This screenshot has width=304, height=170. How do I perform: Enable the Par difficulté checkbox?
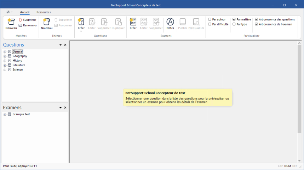coord(210,24)
